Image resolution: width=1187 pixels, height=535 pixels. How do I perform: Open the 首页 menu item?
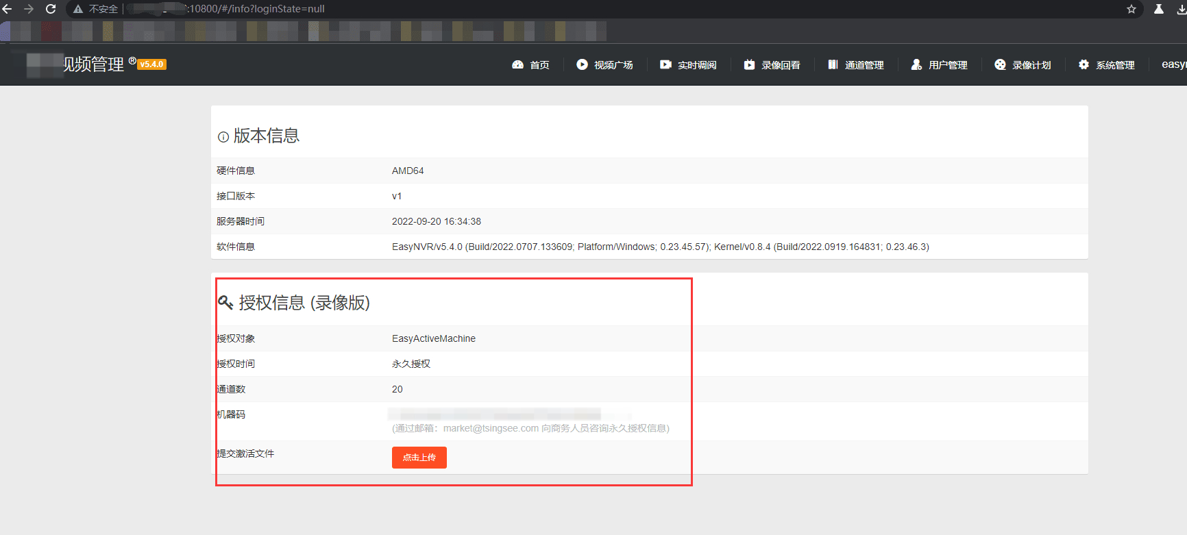pos(539,65)
